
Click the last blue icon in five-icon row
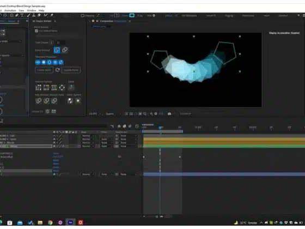pos(61,62)
